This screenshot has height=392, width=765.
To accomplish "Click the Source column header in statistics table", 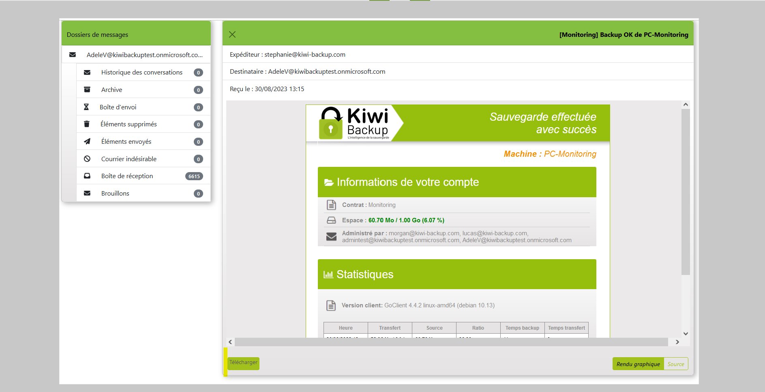I will click(434, 328).
